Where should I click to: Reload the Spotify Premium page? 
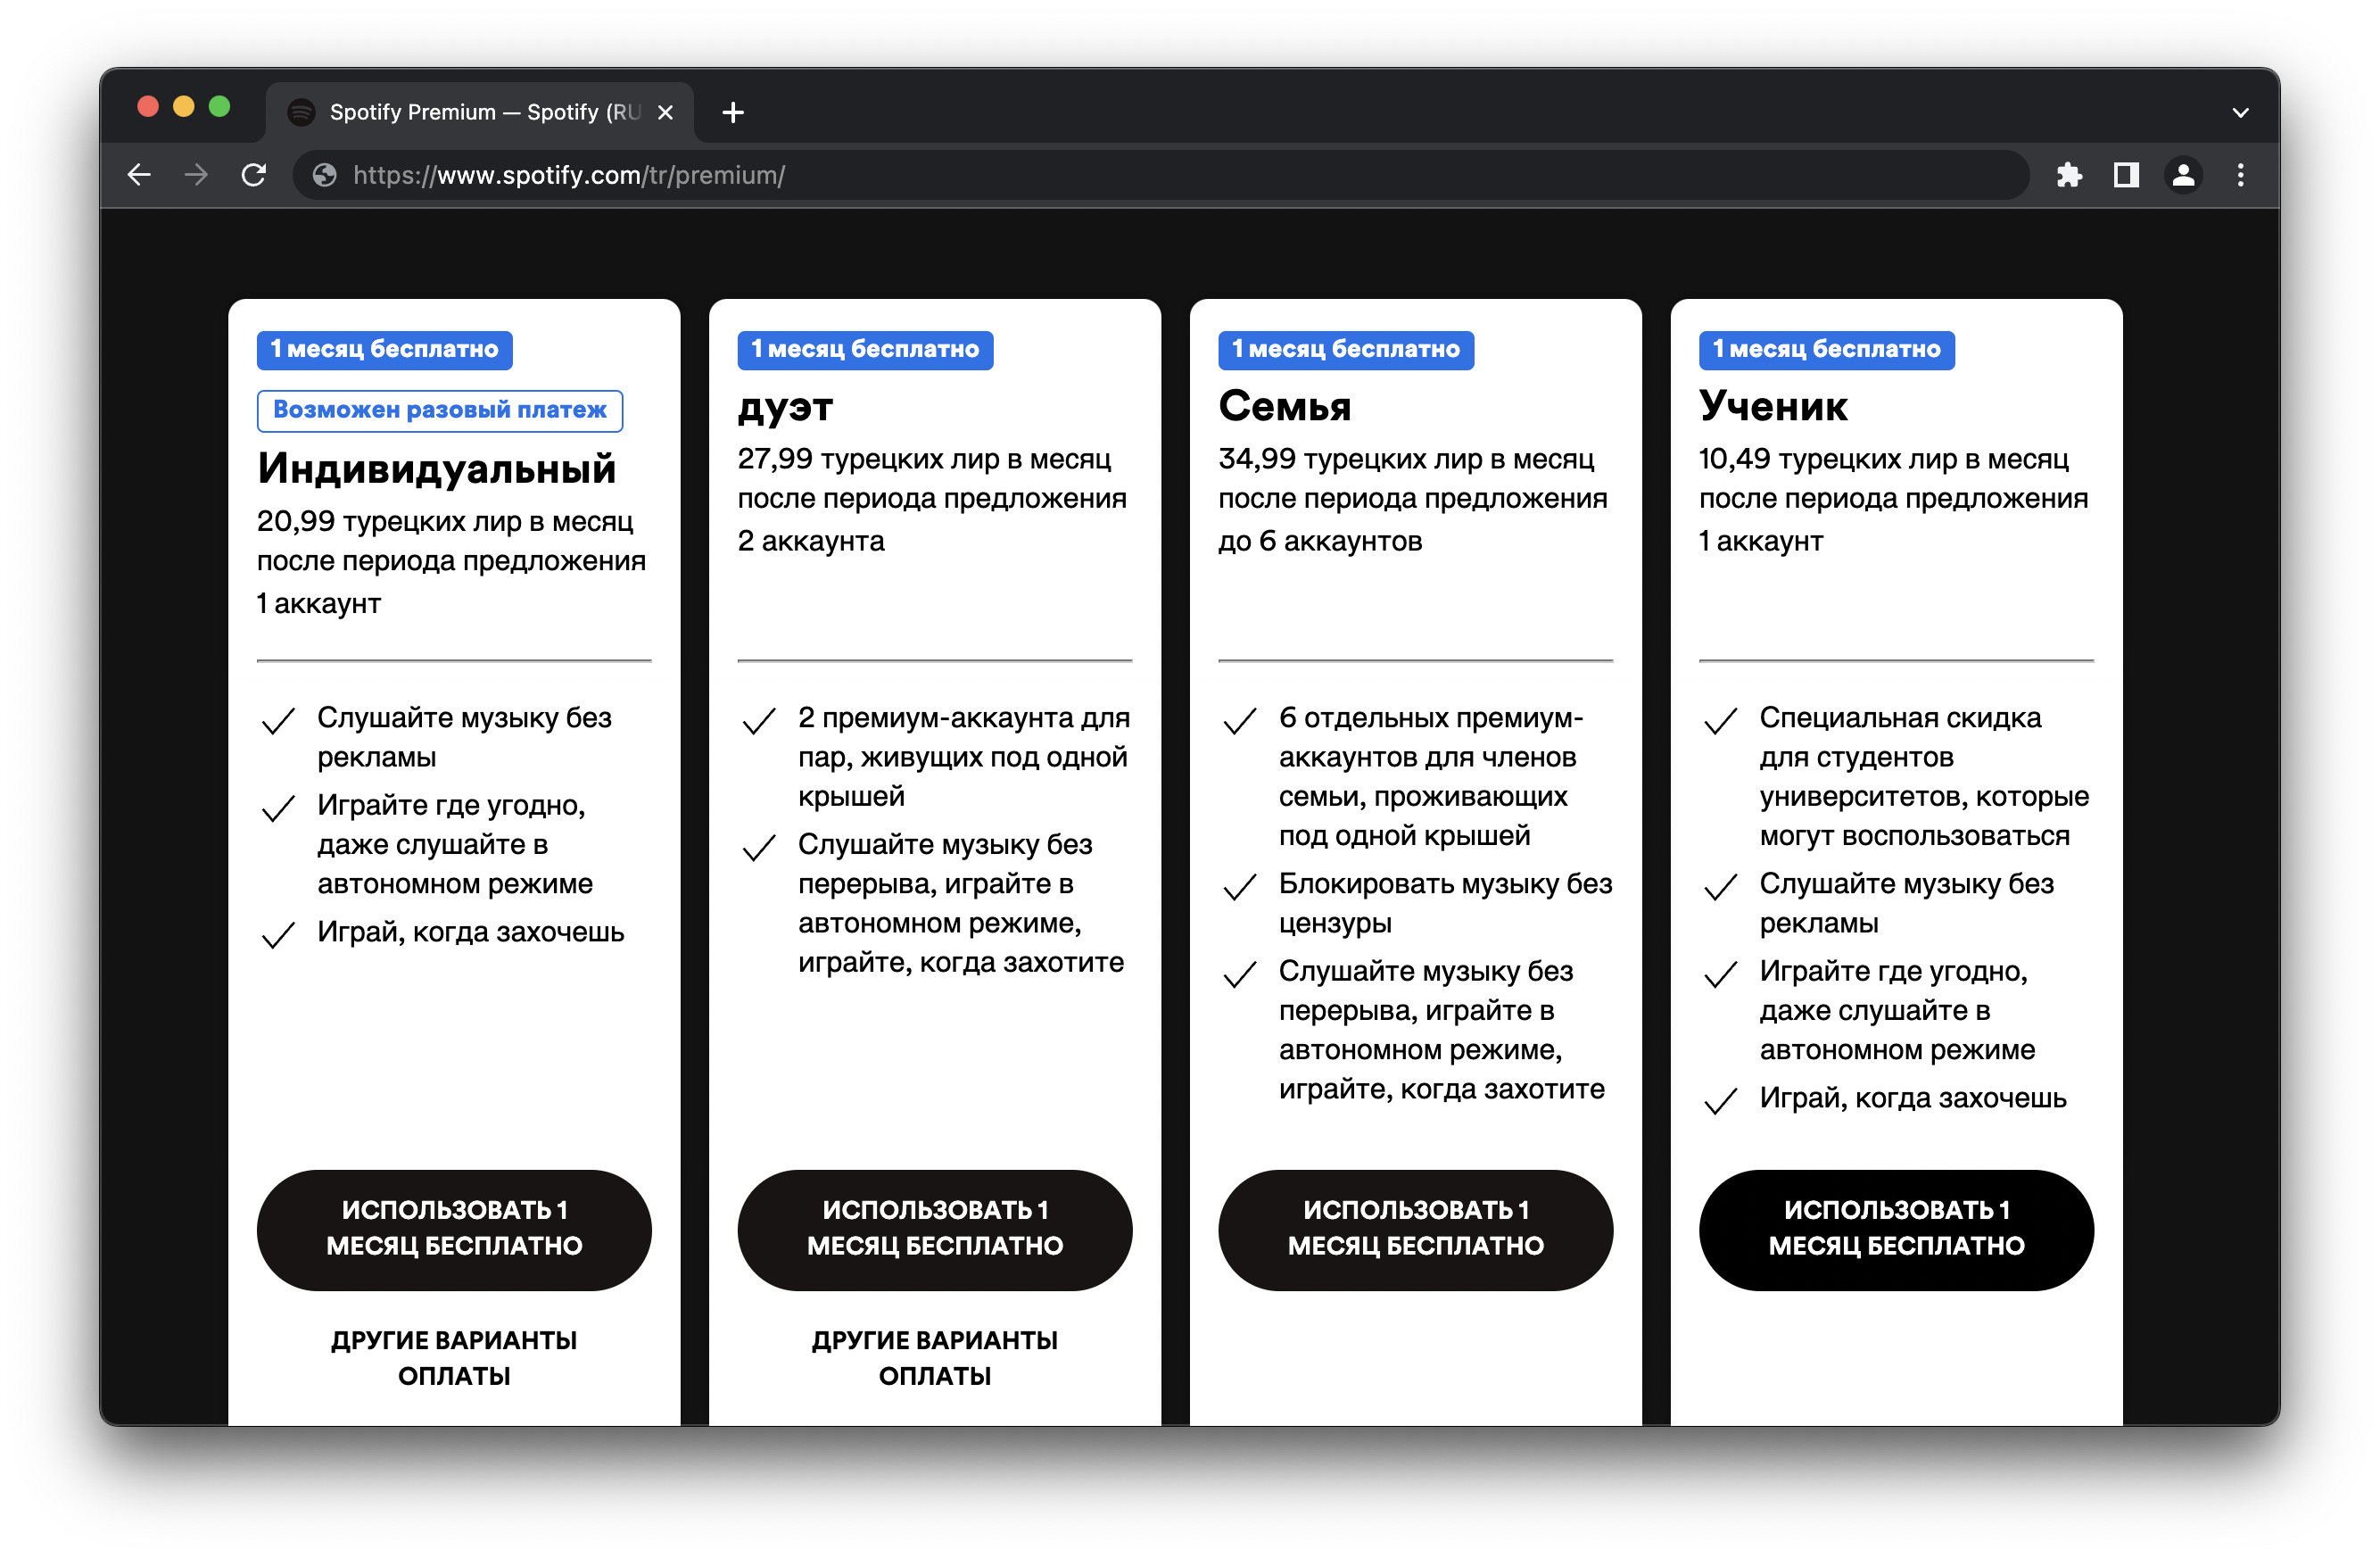click(x=254, y=175)
